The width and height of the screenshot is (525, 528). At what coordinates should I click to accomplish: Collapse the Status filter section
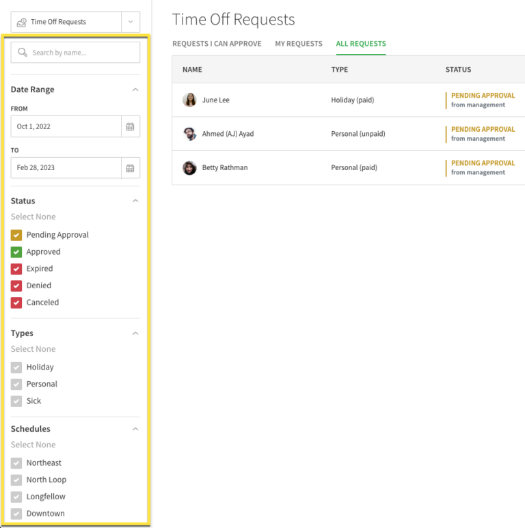[135, 201]
